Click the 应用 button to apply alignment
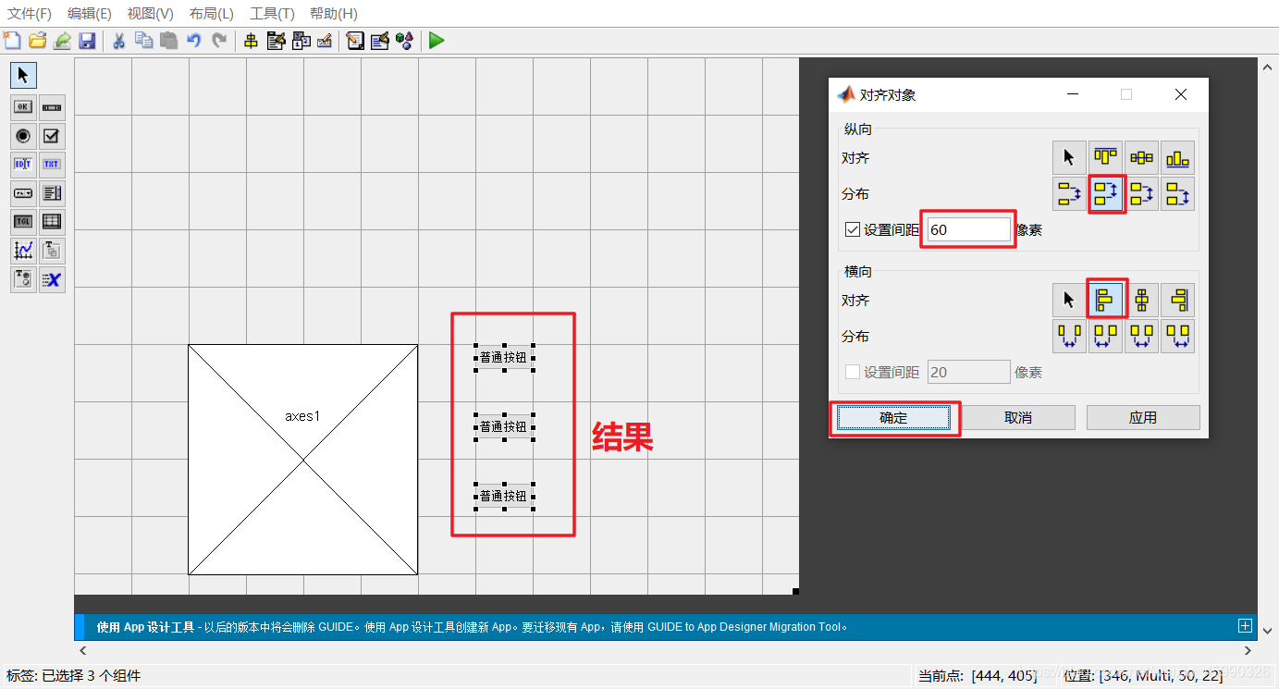 (x=1143, y=417)
